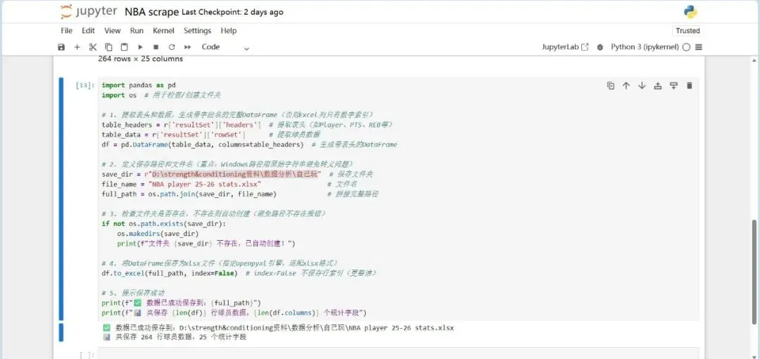The height and width of the screenshot is (359, 760).
Task: Cut the selected cell with scissors icon
Action: pyautogui.click(x=92, y=47)
